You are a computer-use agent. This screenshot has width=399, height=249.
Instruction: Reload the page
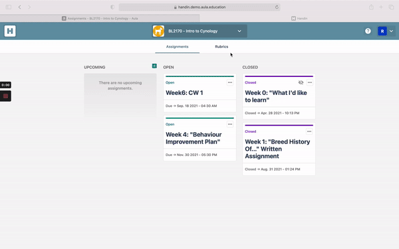coord(277,7)
